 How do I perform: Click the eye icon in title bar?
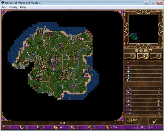pos(3,2)
